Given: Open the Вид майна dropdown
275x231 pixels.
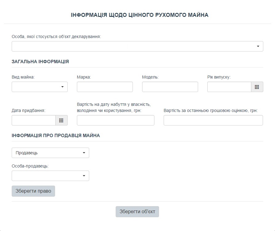Looking at the screenshot, I should click(39, 87).
